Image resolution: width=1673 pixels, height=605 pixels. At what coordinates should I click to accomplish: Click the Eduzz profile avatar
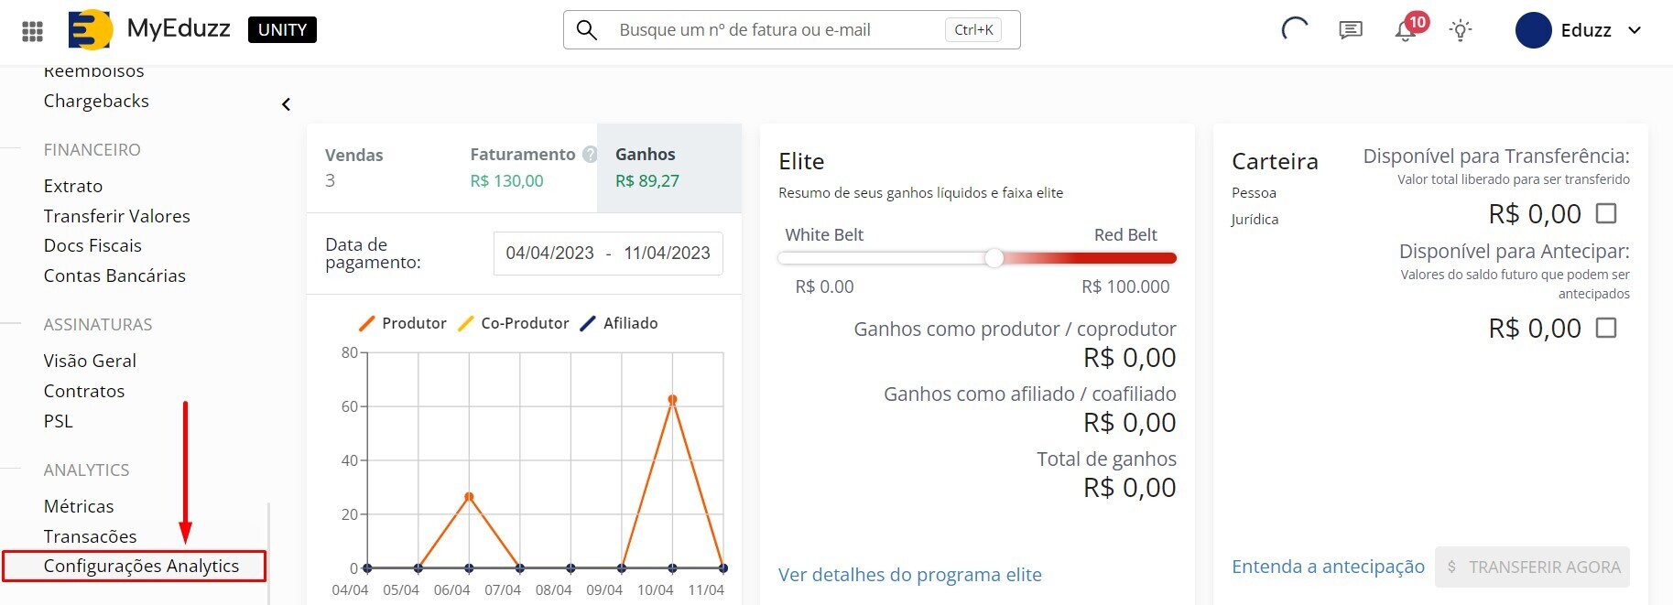(1533, 30)
